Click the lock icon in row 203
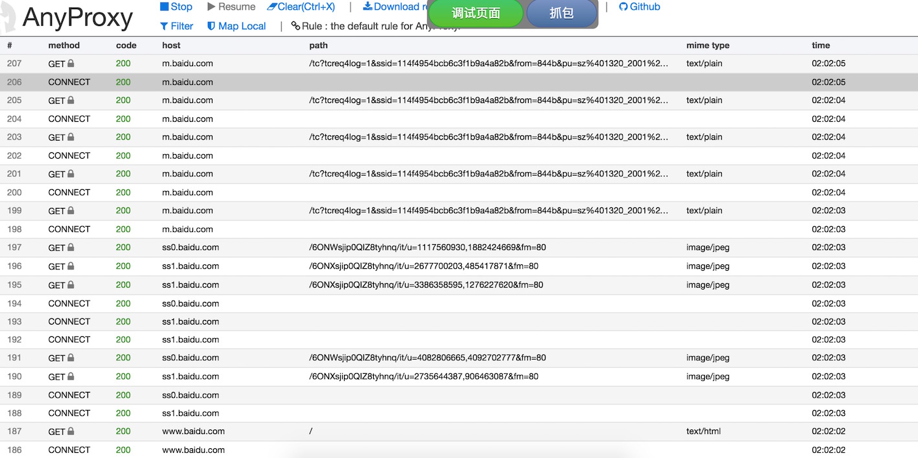Screen dimensions: 918x458 pyautogui.click(x=71, y=137)
